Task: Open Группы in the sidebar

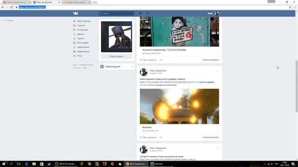Action: click(81, 39)
